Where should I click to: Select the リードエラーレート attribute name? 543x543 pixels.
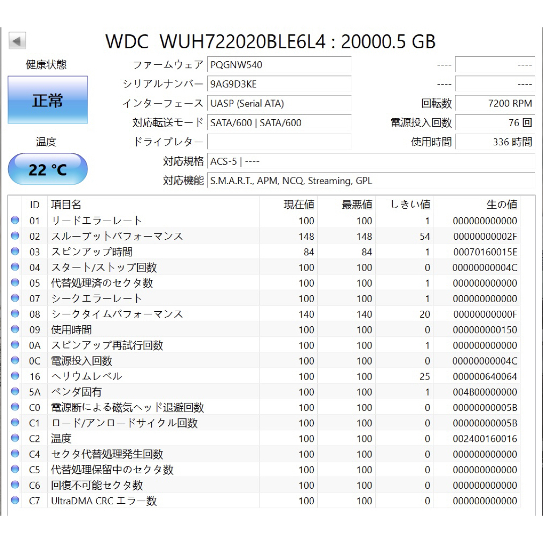tap(97, 221)
